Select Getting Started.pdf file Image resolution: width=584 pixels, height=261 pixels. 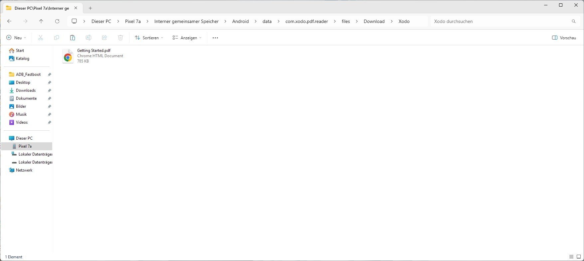(94, 56)
